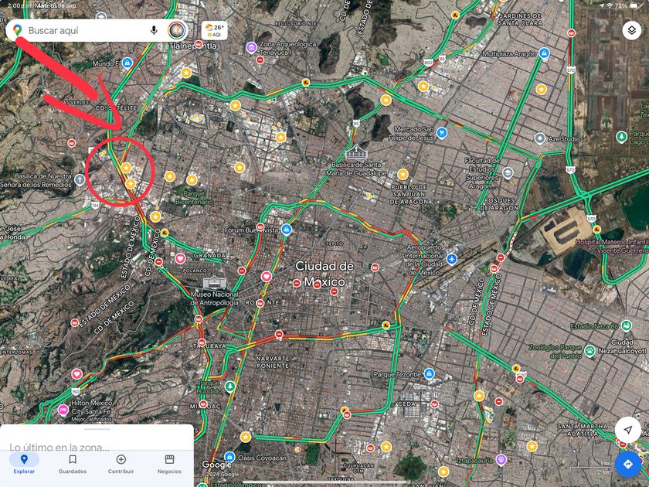
Task: Tap the Hilton Mexico City Santa Fe hotel icon
Action: tap(63, 410)
